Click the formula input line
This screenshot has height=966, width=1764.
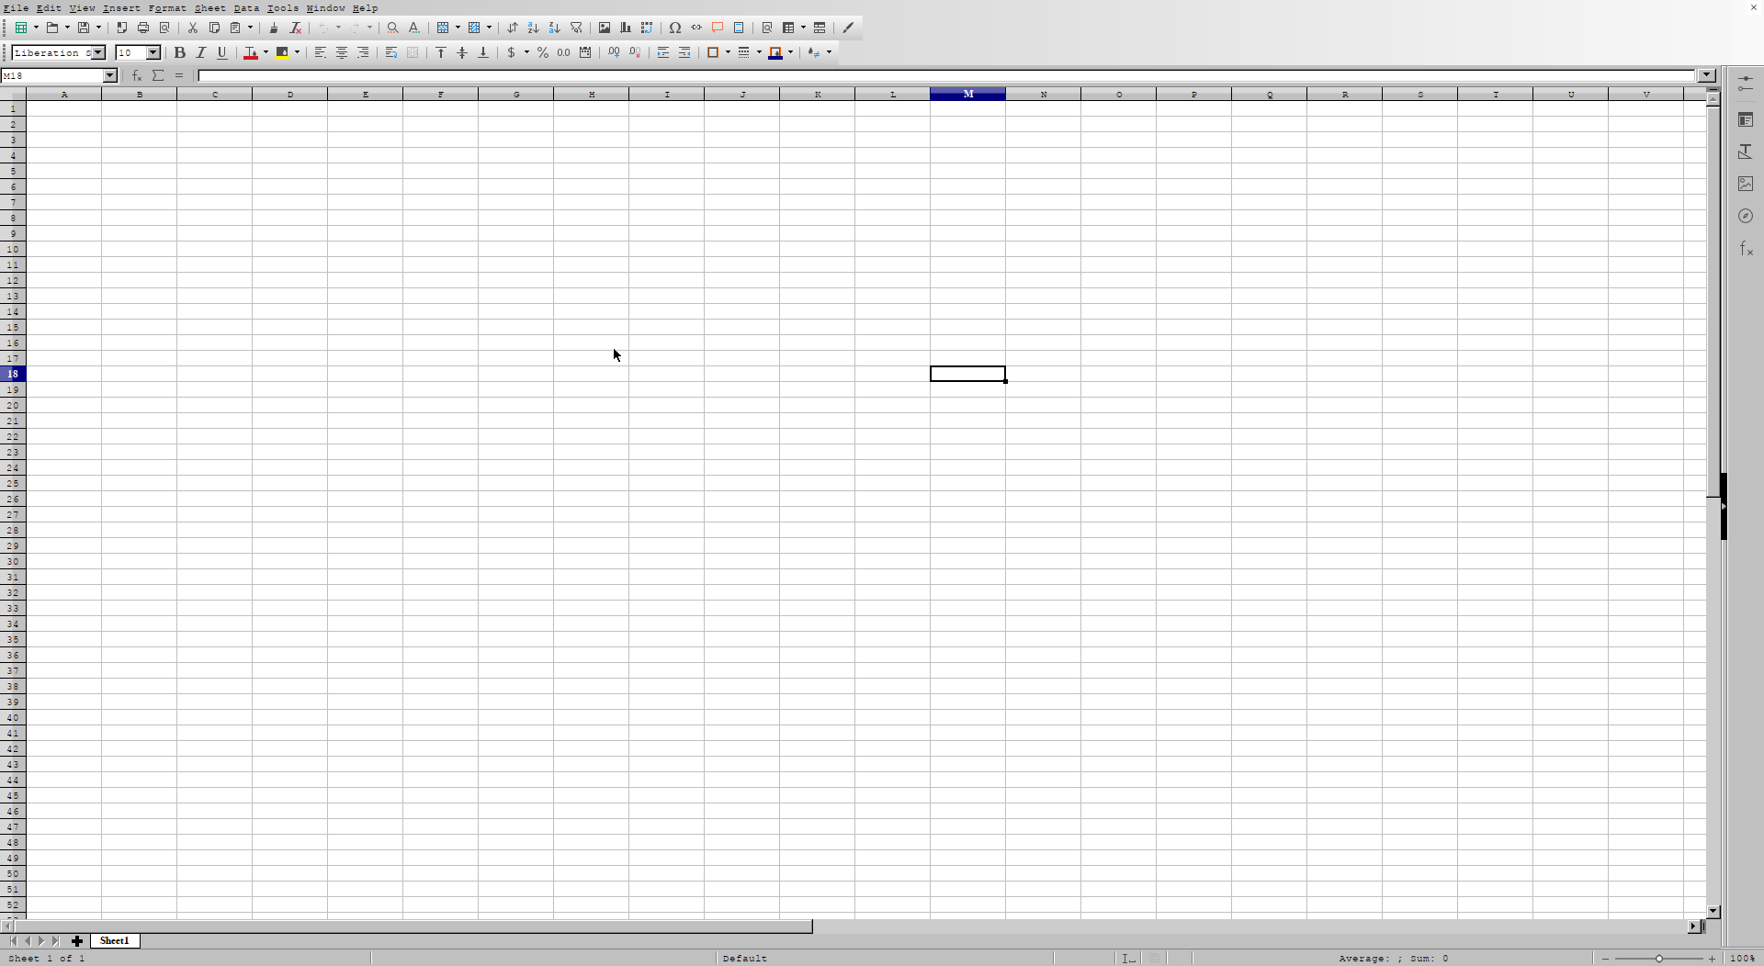point(946,75)
